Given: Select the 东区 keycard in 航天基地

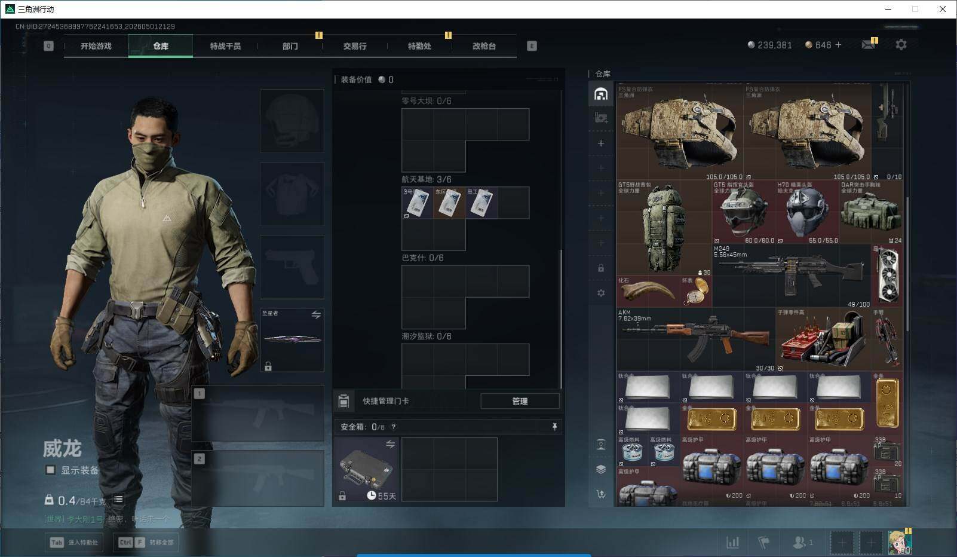Looking at the screenshot, I should tap(449, 203).
